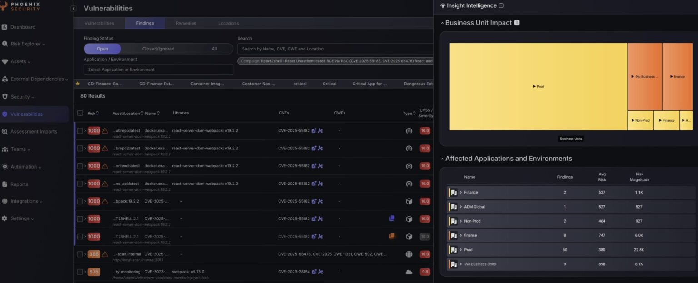Open the Locations tab

click(228, 23)
